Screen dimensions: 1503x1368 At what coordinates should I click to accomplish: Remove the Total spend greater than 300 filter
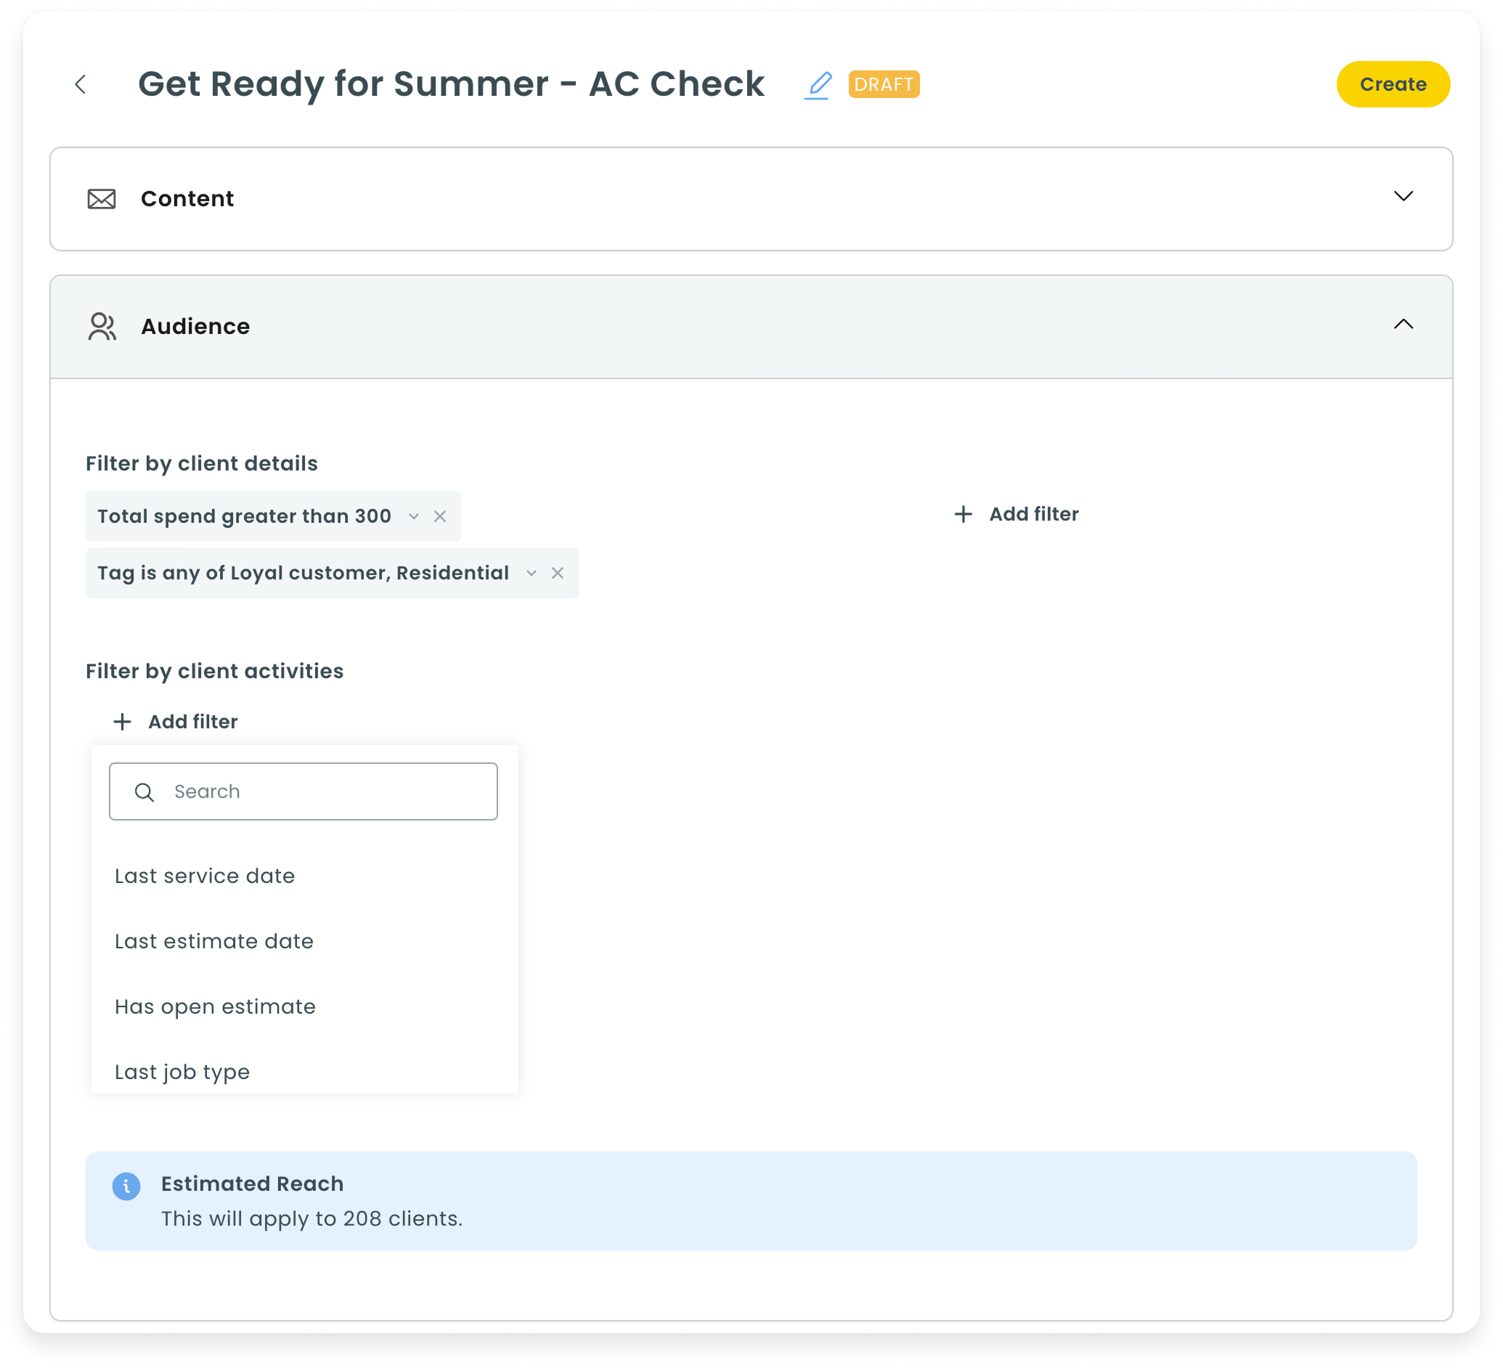click(440, 515)
